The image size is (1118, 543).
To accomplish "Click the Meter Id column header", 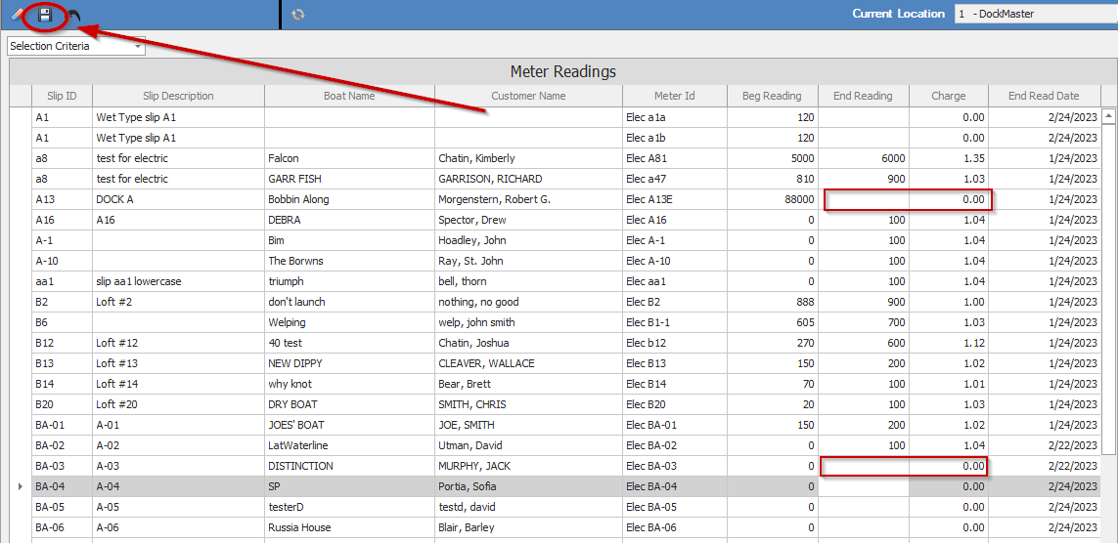I will click(674, 96).
